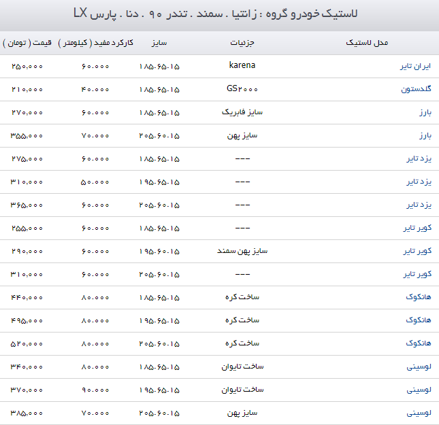The height and width of the screenshot is (425, 439).
Task: Select size ۲۰۵-۶۰-۱۵ in the بارز row
Action: click(x=159, y=136)
